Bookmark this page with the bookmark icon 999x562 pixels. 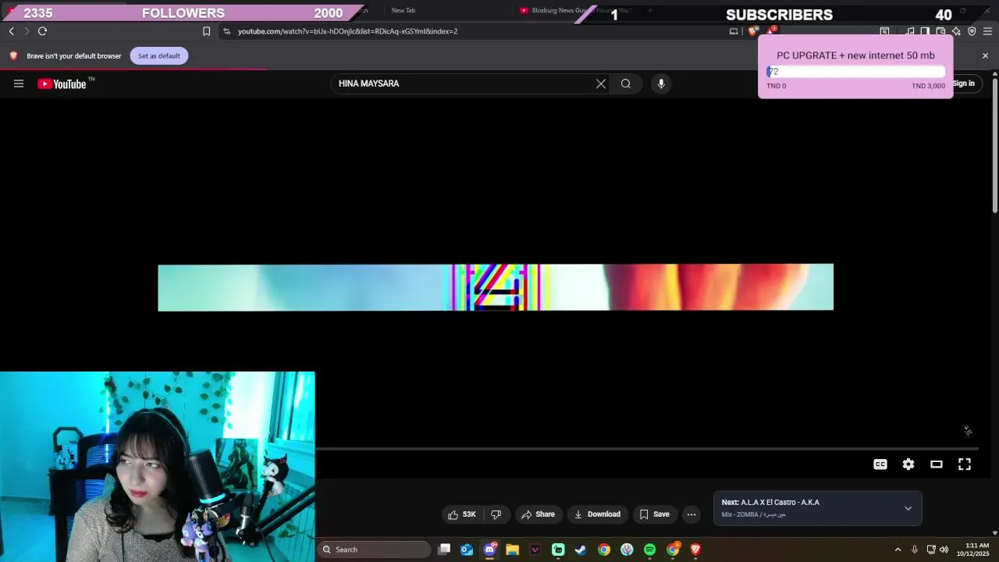[206, 31]
